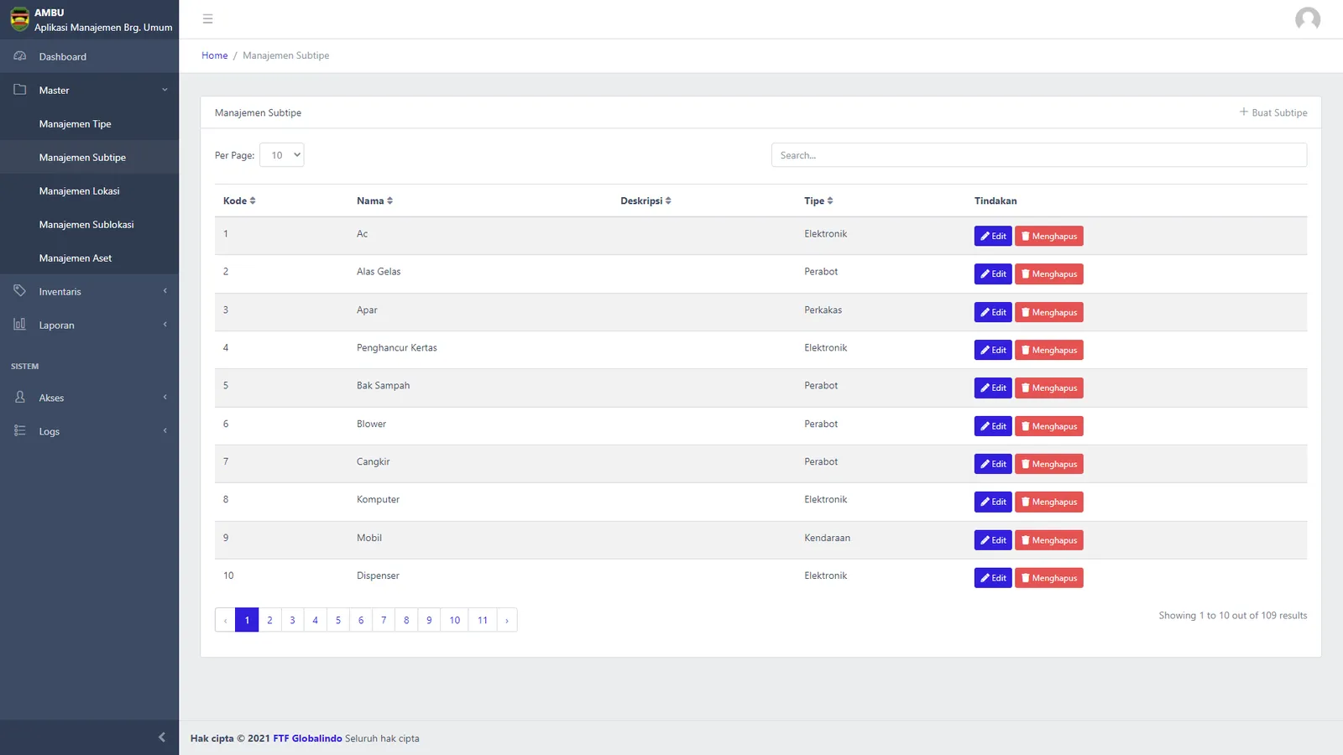The height and width of the screenshot is (755, 1343).
Task: Go to pagination page 2
Action: (269, 620)
